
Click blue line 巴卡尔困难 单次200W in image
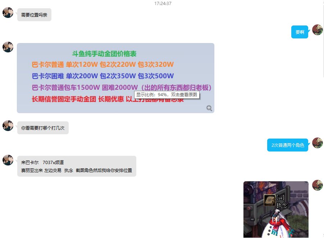103,76
